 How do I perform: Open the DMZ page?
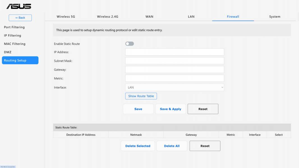pos(8,52)
